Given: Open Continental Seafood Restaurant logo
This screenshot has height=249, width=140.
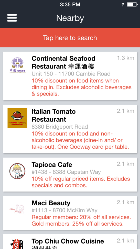Looking at the screenshot, I should point(17,65).
